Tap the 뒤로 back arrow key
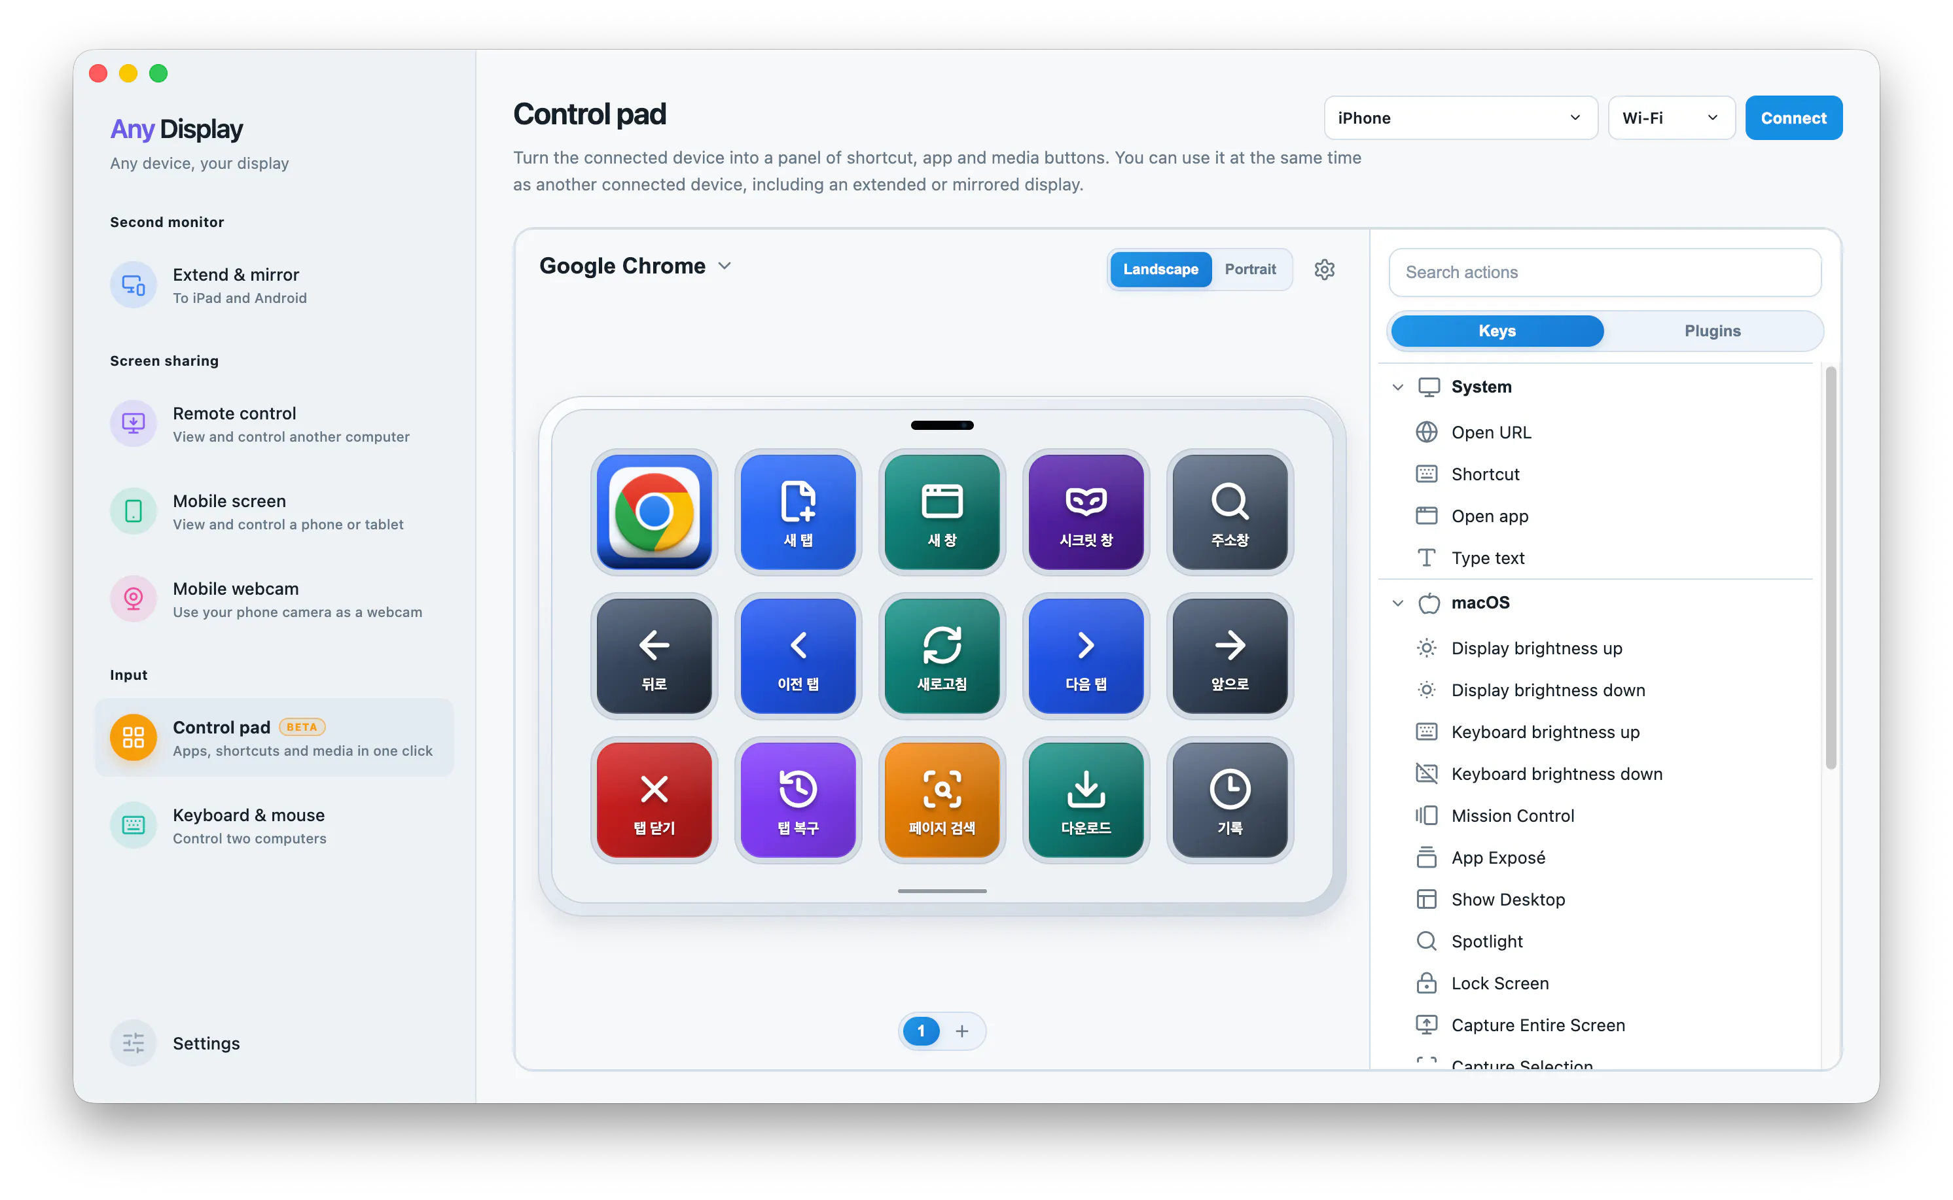The width and height of the screenshot is (1953, 1200). (654, 656)
